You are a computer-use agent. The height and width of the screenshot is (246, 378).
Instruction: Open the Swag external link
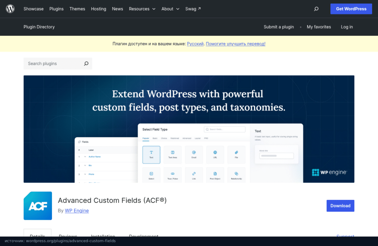pyautogui.click(x=193, y=9)
